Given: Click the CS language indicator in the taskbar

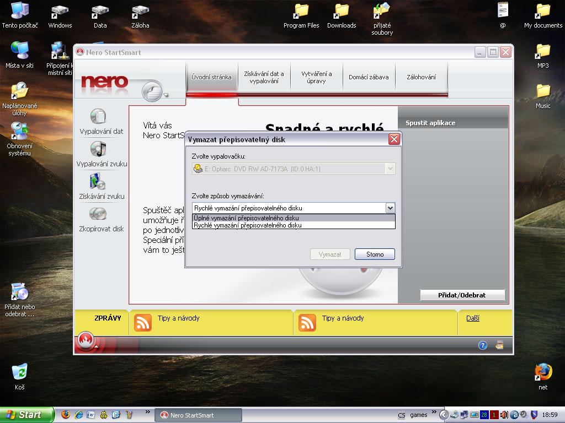Looking at the screenshot, I should (402, 415).
